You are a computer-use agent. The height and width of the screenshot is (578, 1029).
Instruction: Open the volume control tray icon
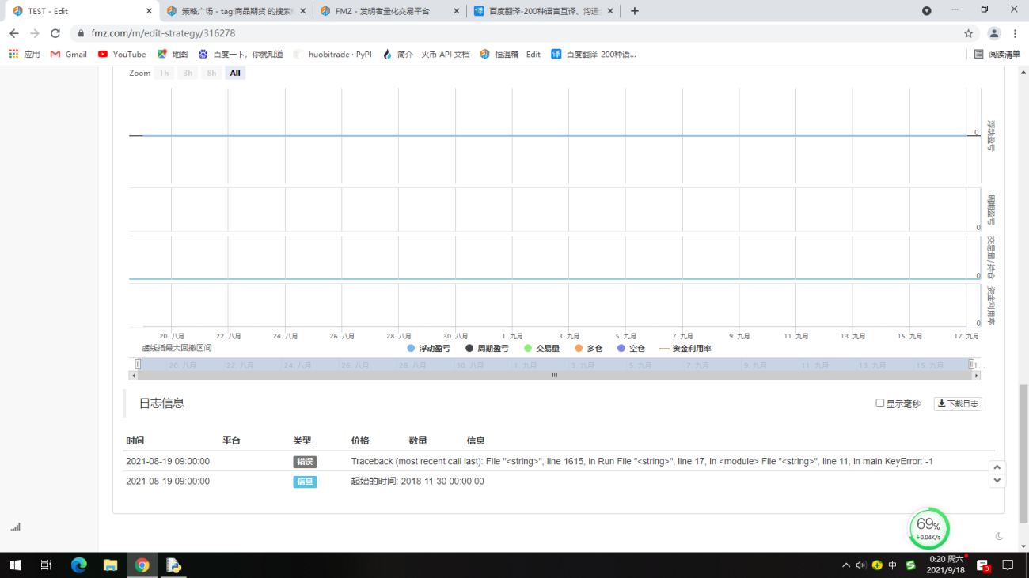tap(861, 565)
